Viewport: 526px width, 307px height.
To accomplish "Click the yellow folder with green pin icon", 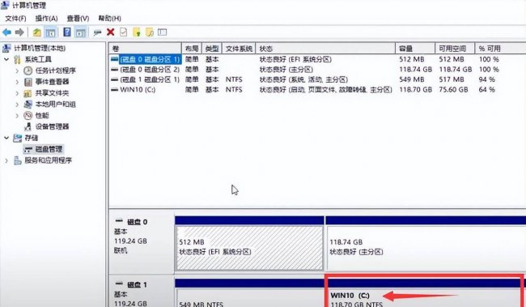I will (x=137, y=32).
